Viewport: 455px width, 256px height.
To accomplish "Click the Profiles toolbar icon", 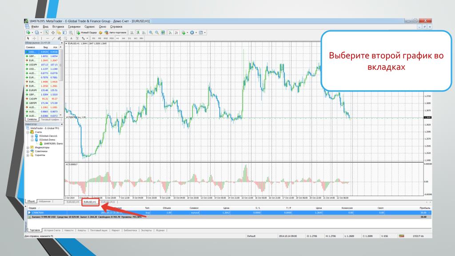I will (x=37, y=32).
